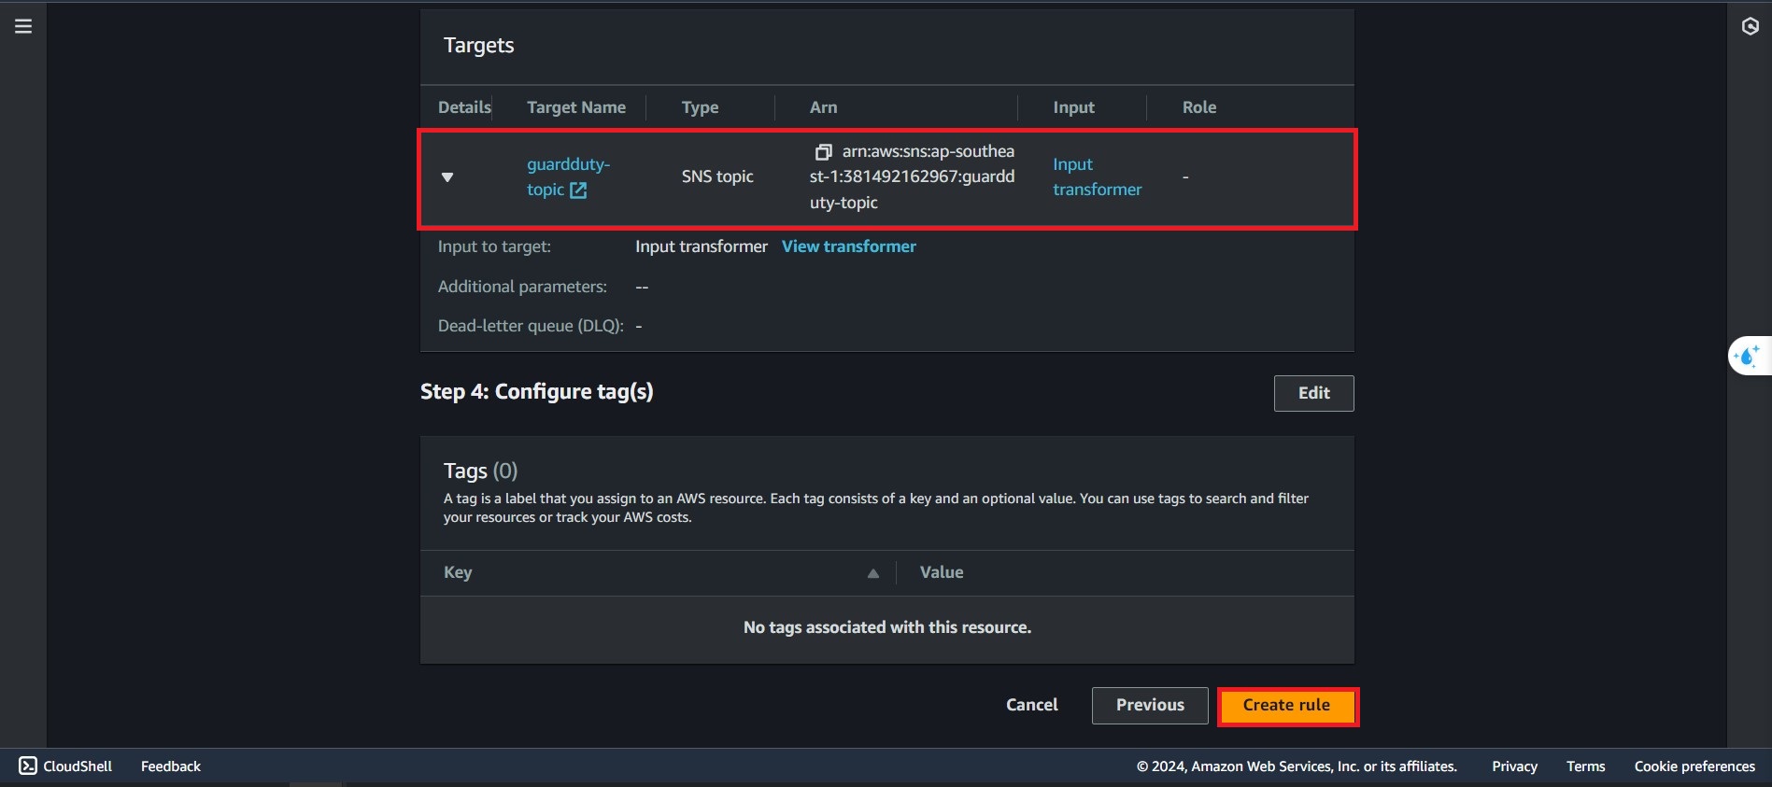The height and width of the screenshot is (787, 1772).
Task: Open Cookie preferences
Action: 1694,766
